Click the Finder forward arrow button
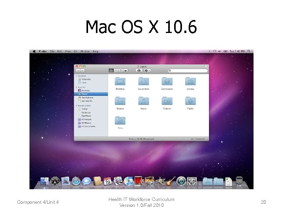The image size is (283, 212). coord(82,71)
